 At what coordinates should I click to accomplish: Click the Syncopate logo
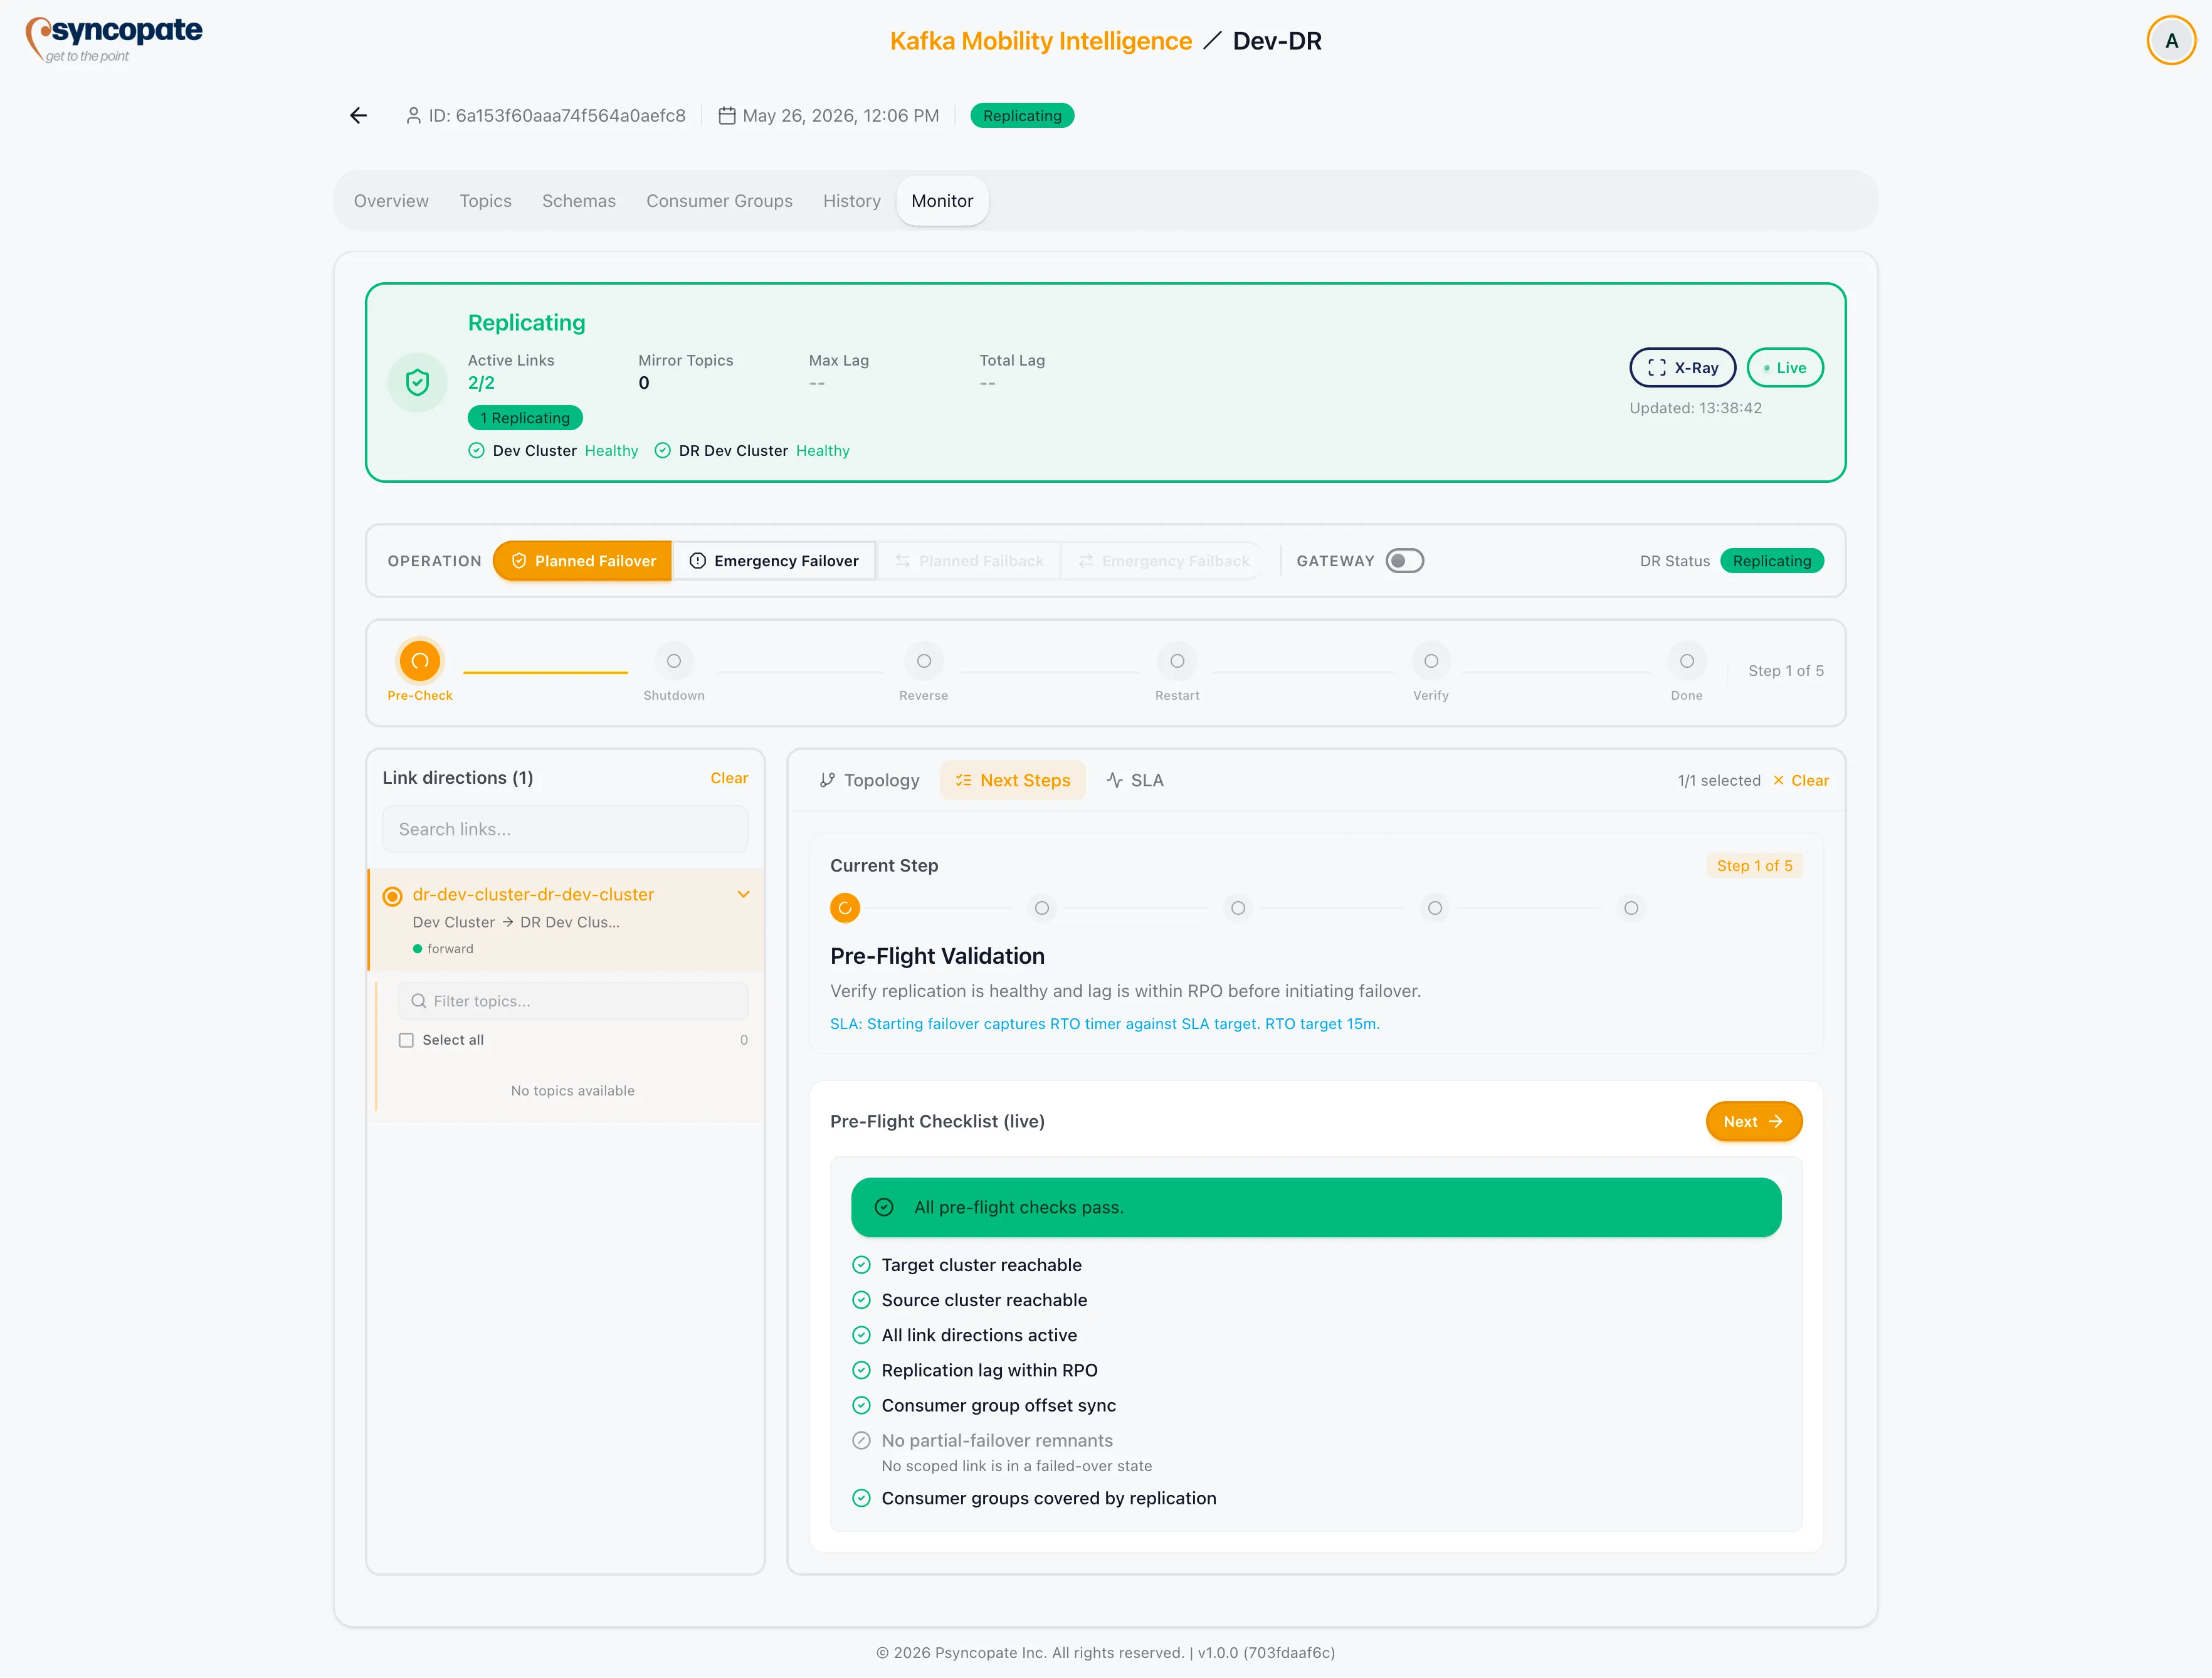point(113,39)
